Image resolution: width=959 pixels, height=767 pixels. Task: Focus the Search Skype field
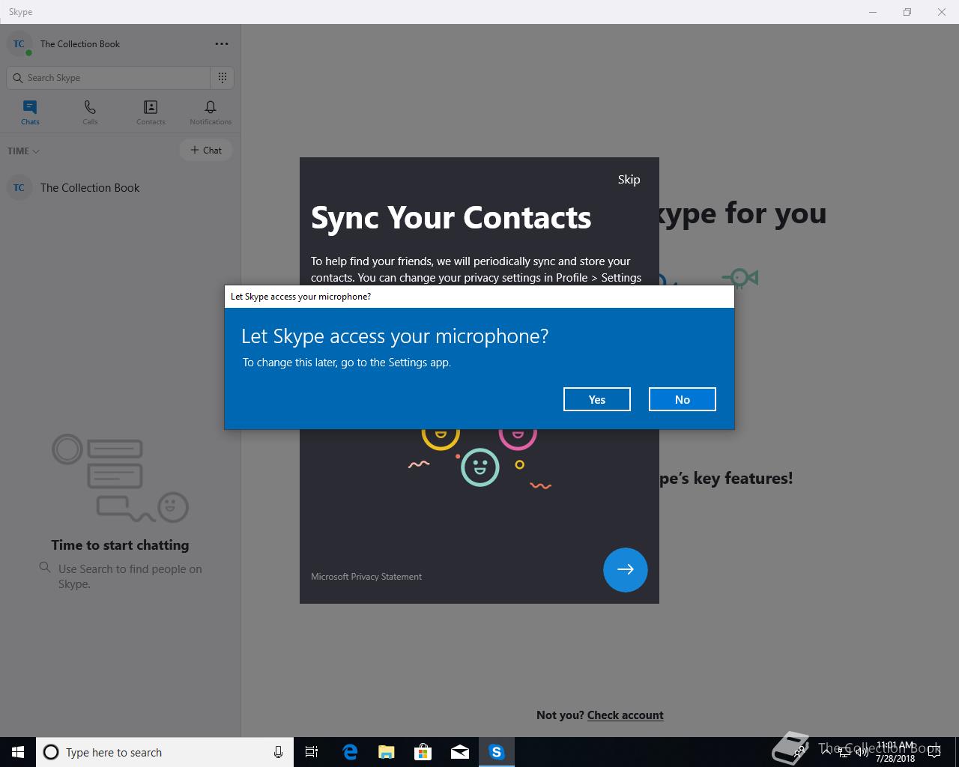[109, 78]
